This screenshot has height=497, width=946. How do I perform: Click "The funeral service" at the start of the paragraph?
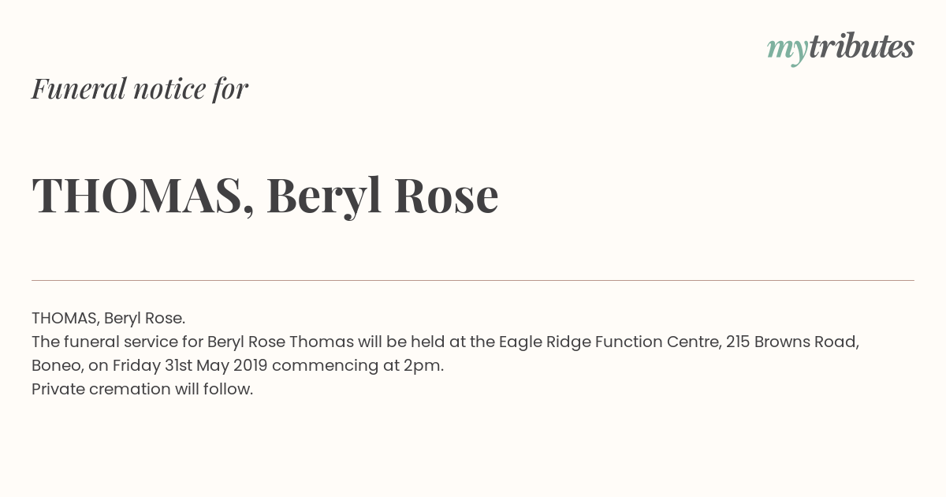click(x=102, y=342)
